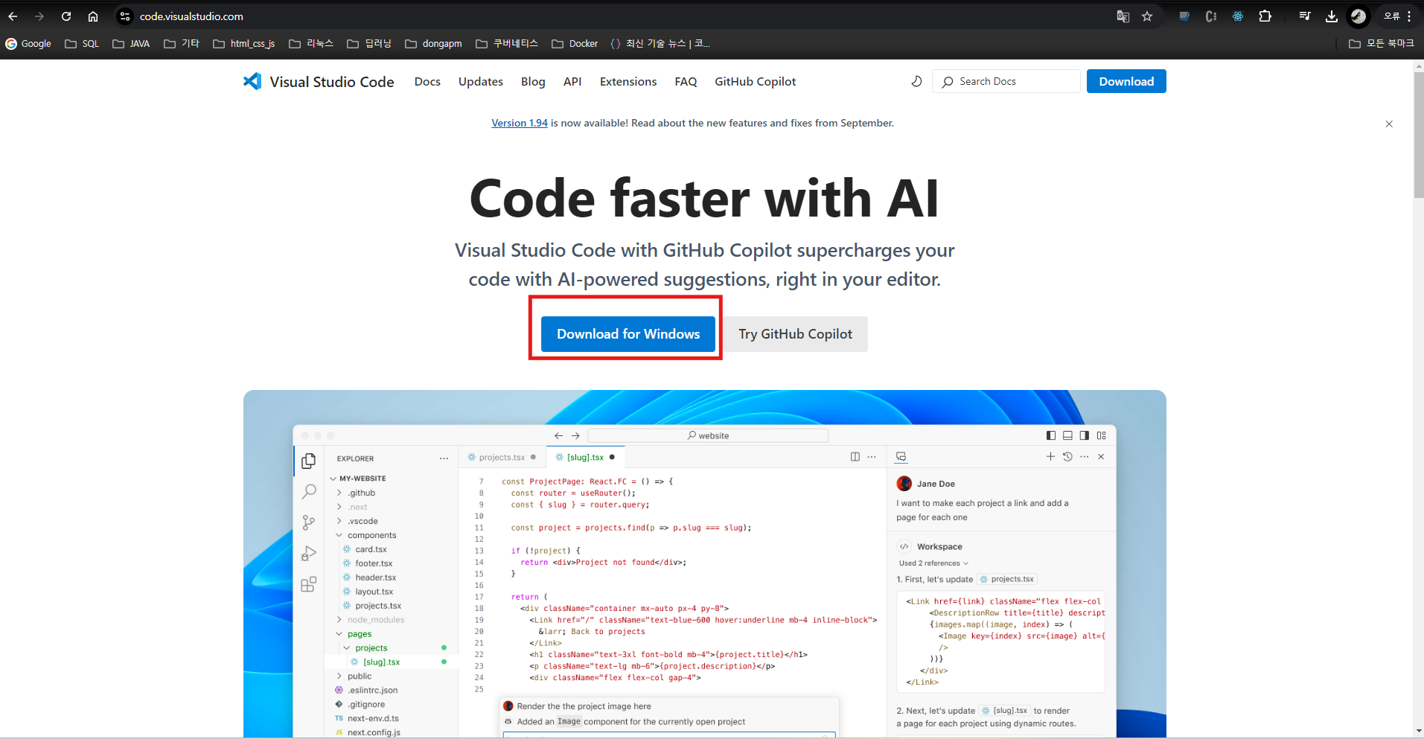Reload the current page
1424x739 pixels.
[66, 16]
